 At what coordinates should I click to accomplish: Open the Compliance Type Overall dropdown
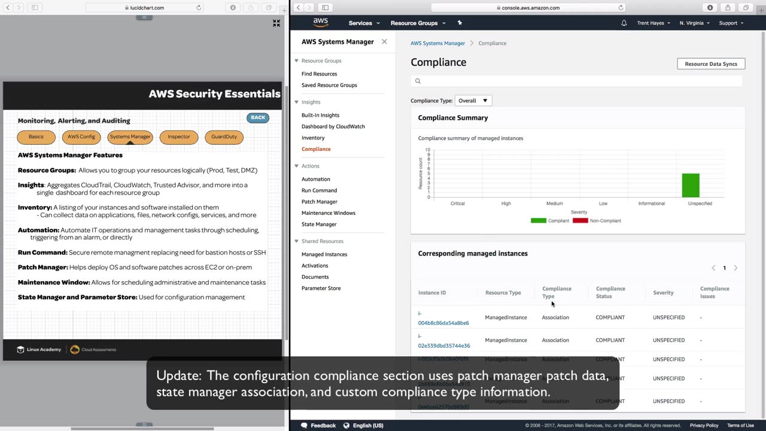pos(473,101)
